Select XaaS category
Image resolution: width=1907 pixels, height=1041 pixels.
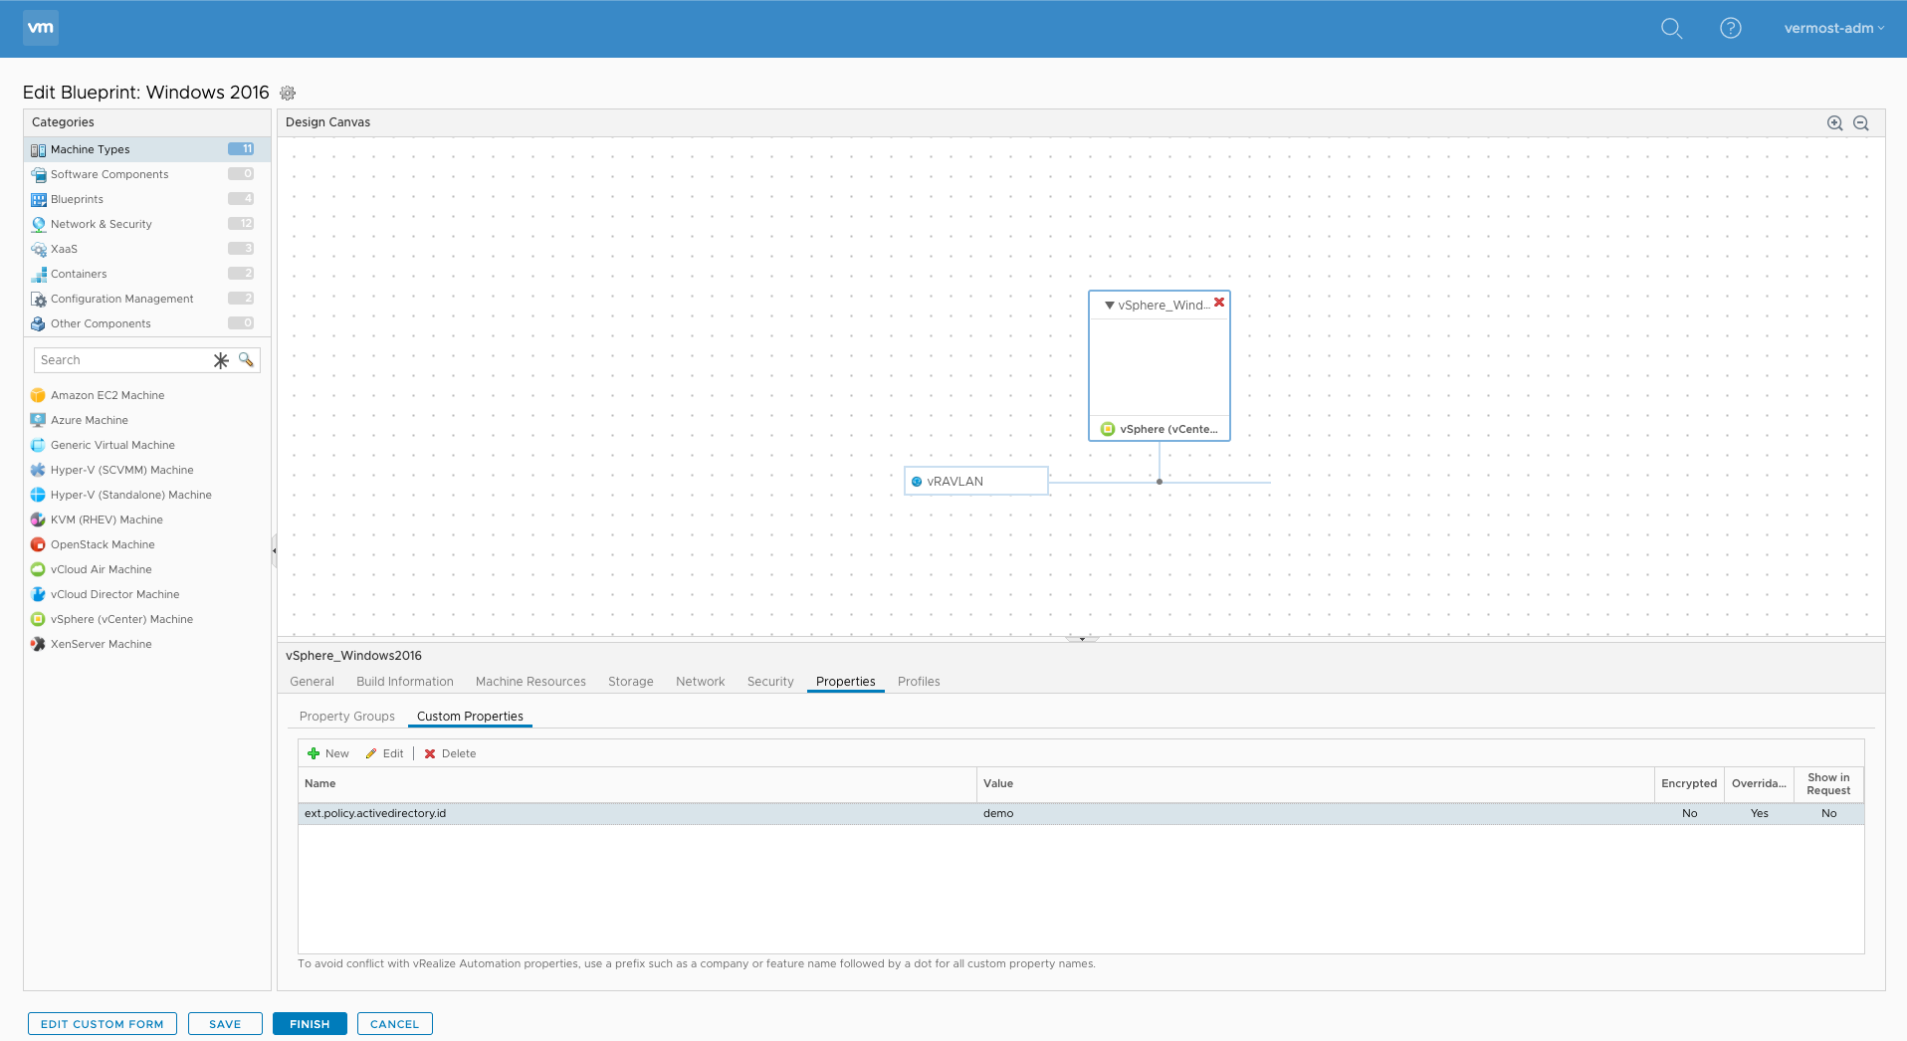pos(147,249)
